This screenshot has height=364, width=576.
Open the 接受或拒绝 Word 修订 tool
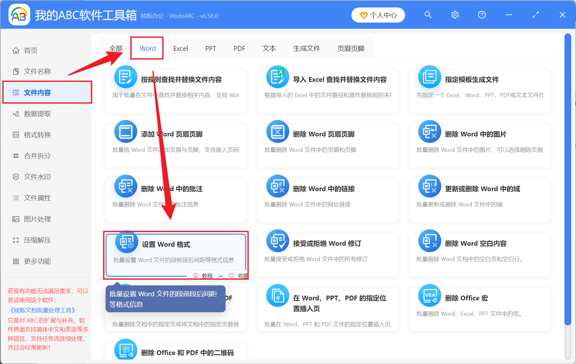pos(327,252)
